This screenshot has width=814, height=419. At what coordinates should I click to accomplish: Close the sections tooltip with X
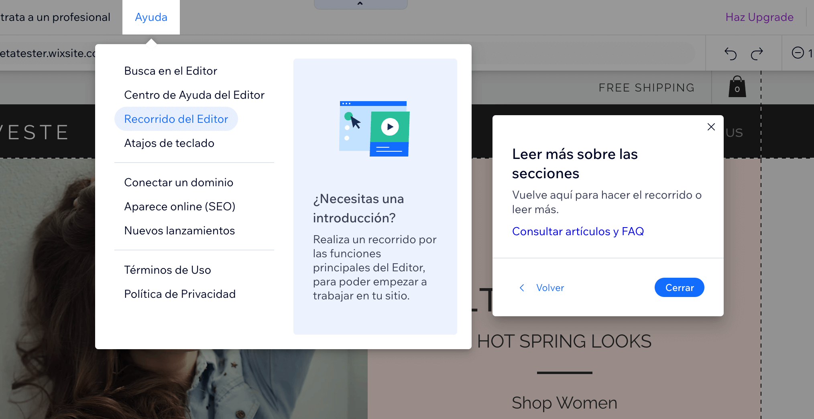click(x=711, y=127)
